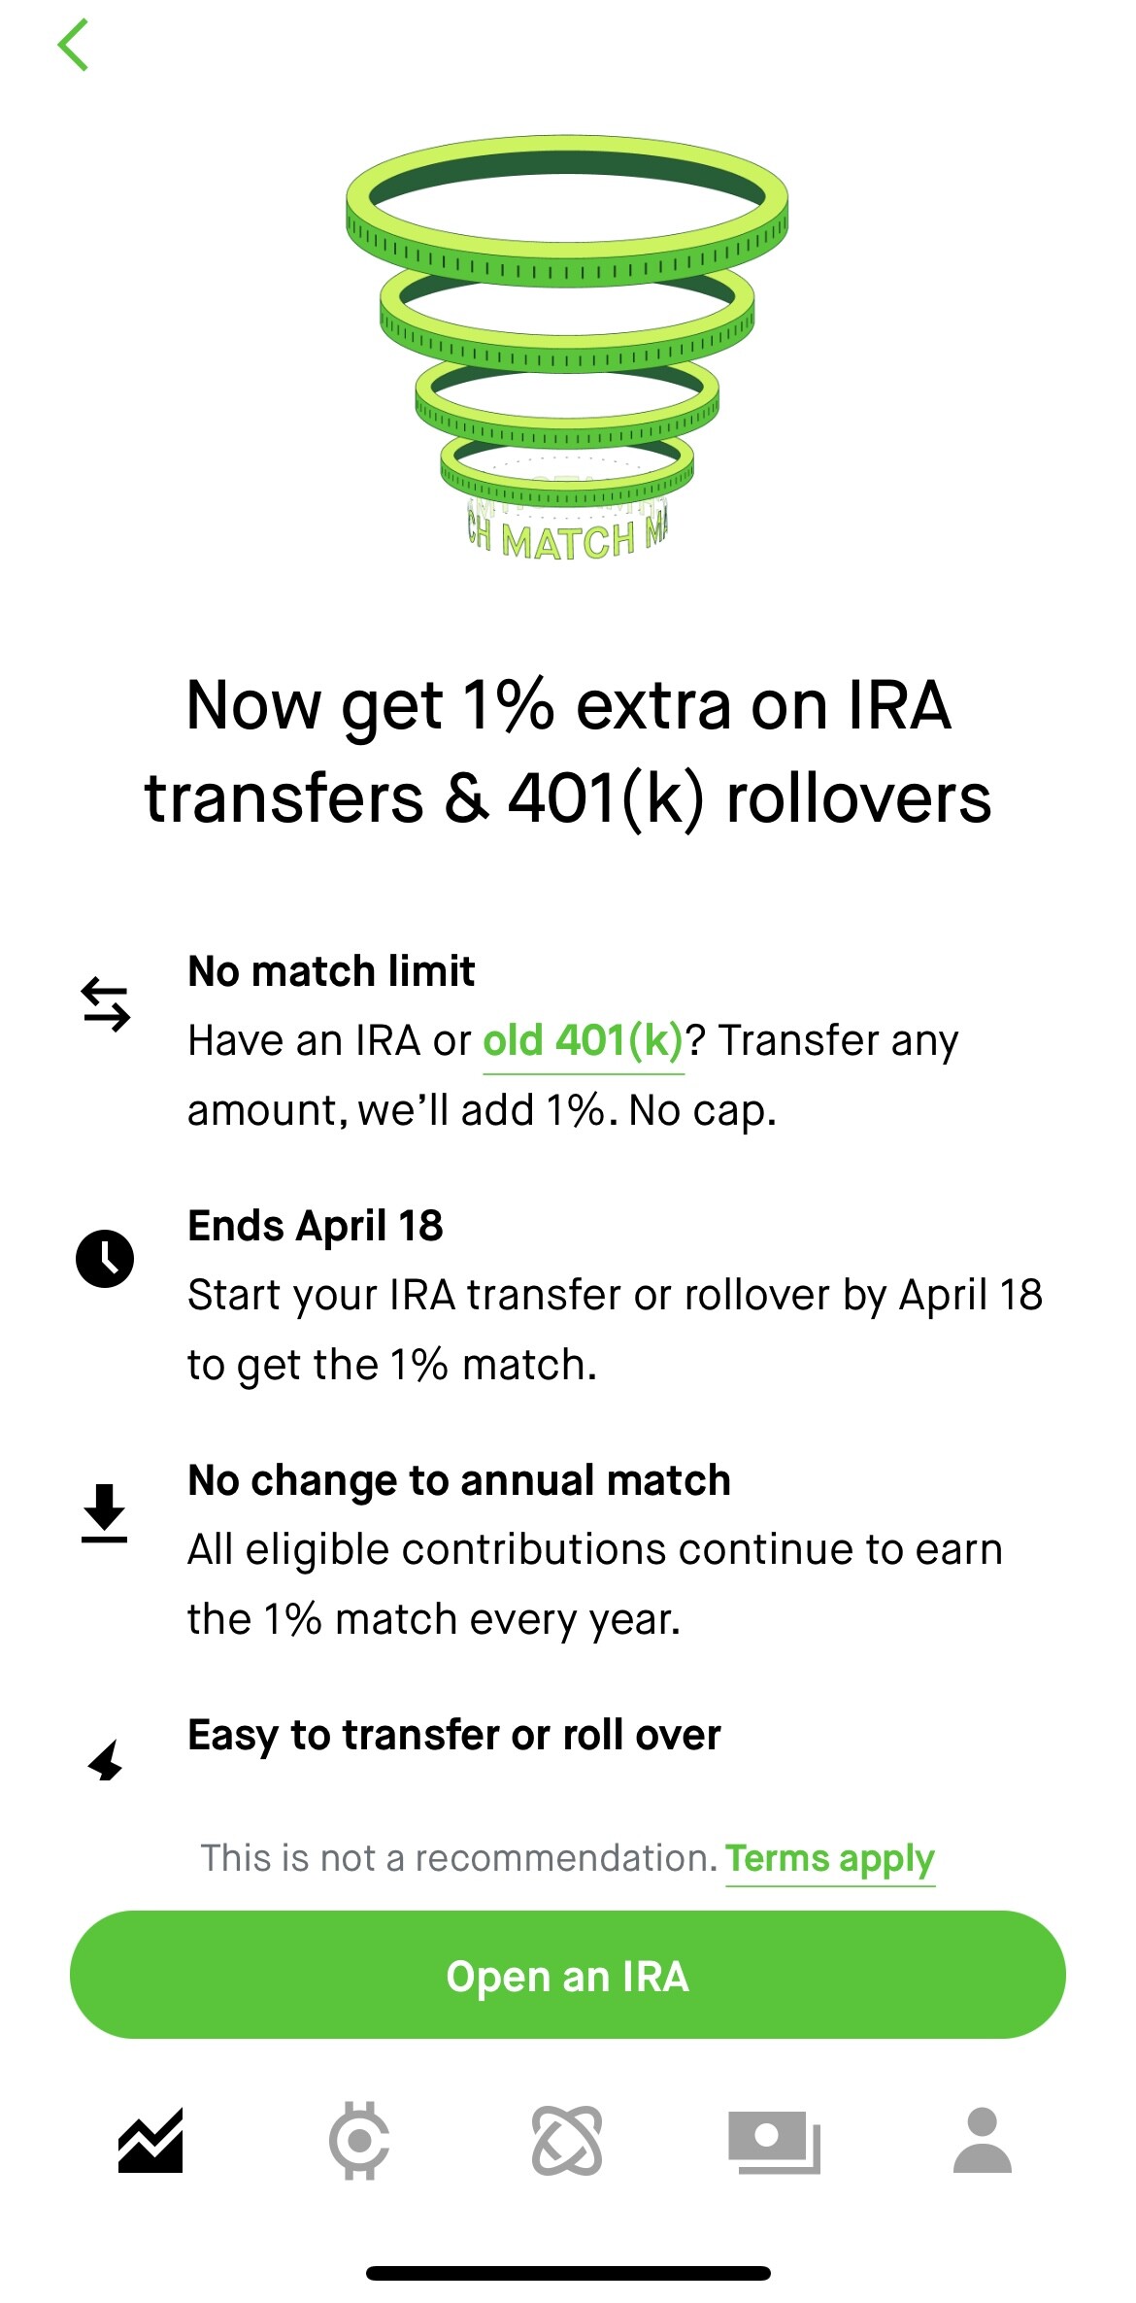Tap the This is not a recommendation text
The height and width of the screenshot is (2303, 1136).
[x=456, y=1858]
